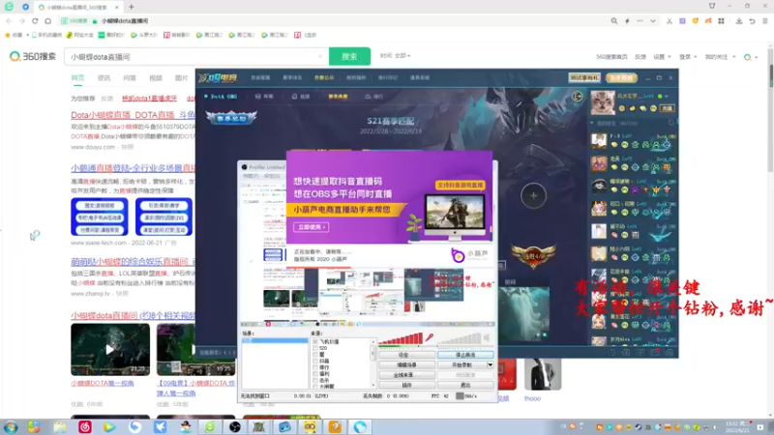Open the 小蝴蝶dota直播间 related videos link

pyautogui.click(x=133, y=316)
